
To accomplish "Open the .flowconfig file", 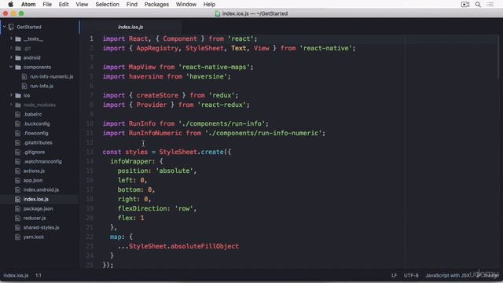I will pyautogui.click(x=36, y=133).
